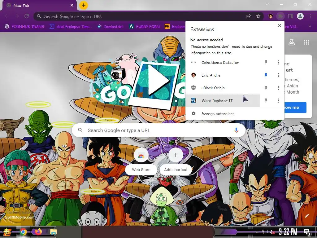The image size is (317, 238).
Task: Open more options for Coincidence Detector
Action: [x=278, y=63]
